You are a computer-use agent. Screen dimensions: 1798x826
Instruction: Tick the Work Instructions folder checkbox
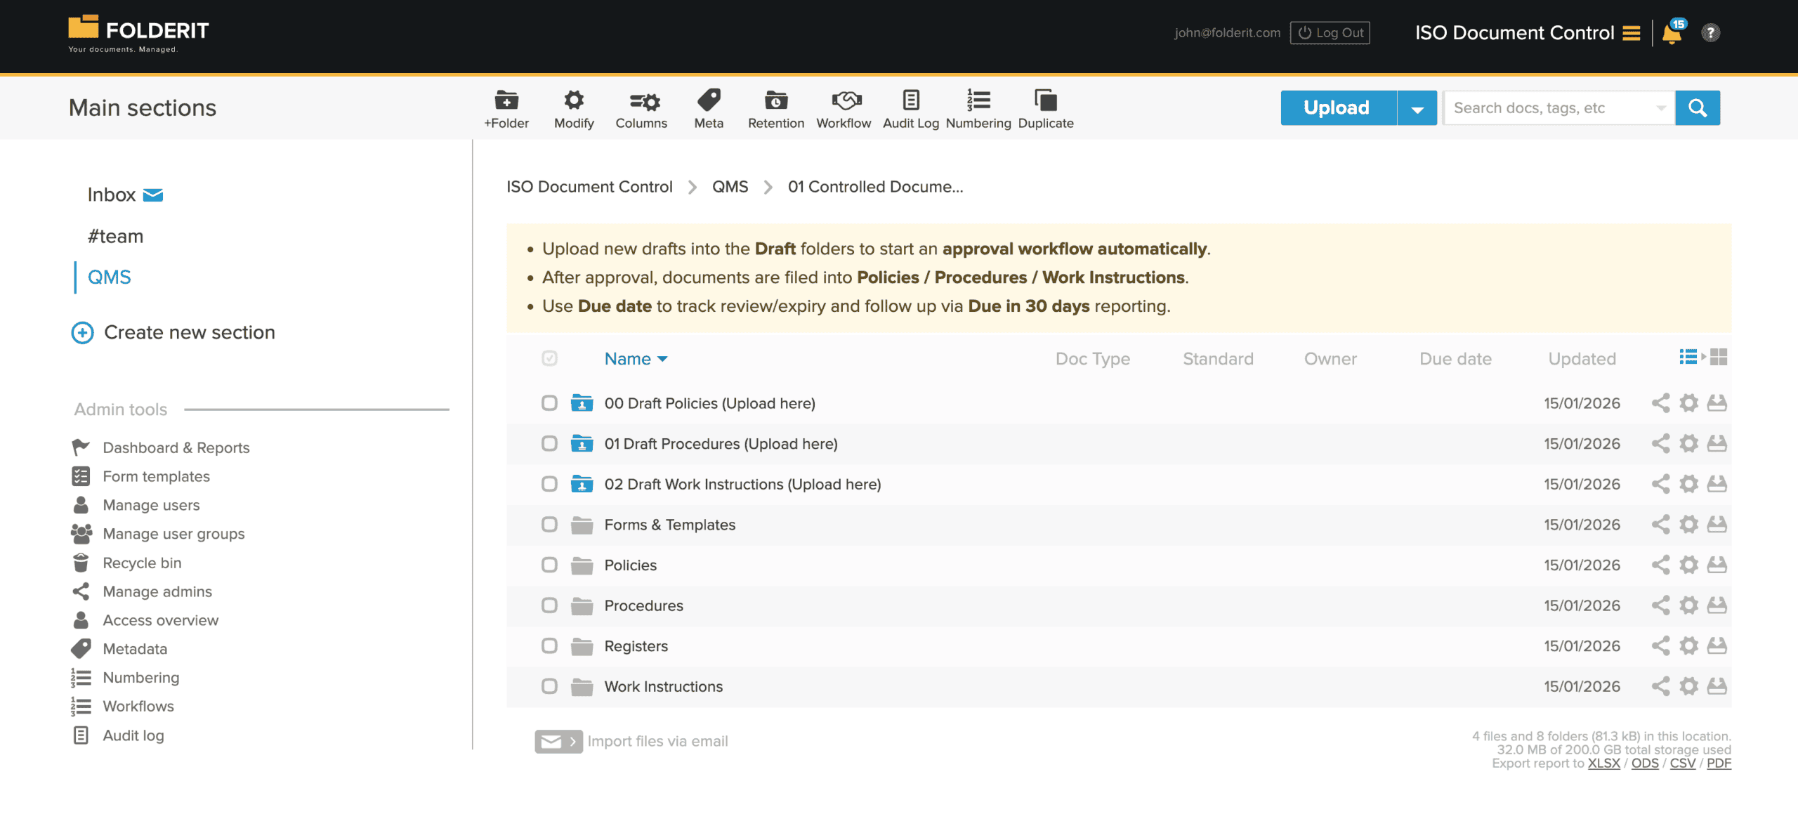click(549, 686)
